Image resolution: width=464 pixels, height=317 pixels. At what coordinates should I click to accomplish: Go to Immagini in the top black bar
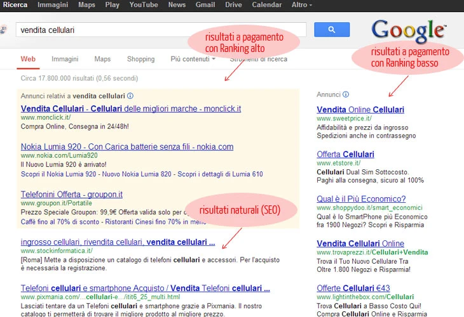[x=53, y=4]
